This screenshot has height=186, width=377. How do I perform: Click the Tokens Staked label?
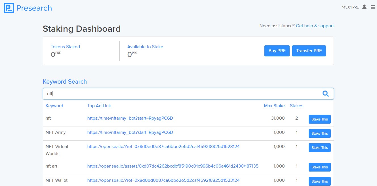pyautogui.click(x=65, y=47)
